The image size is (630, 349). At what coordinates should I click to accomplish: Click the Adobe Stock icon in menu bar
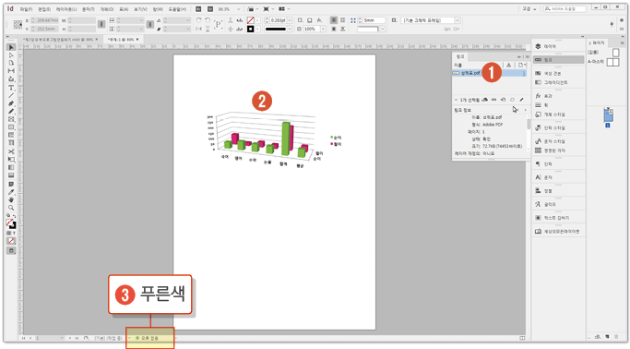(210, 9)
